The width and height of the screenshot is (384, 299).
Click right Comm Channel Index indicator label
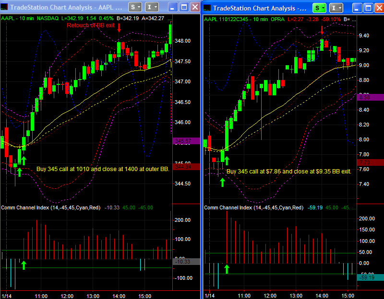pos(254,207)
